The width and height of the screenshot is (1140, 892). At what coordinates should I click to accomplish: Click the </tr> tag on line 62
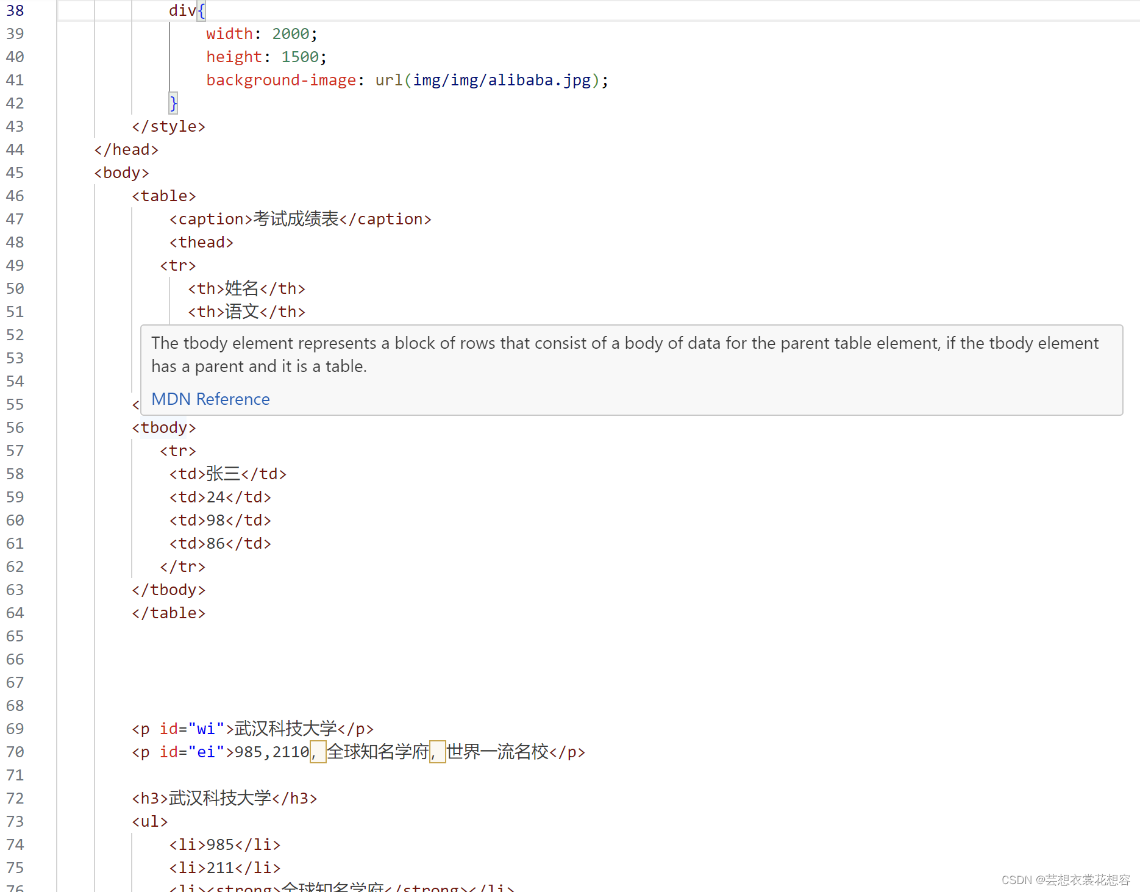(x=183, y=566)
